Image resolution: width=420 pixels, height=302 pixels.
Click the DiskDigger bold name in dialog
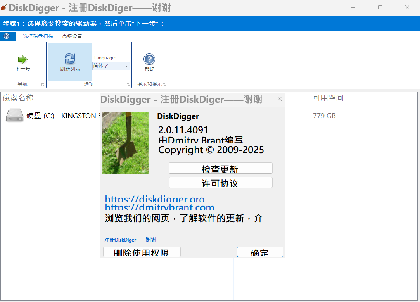point(178,116)
